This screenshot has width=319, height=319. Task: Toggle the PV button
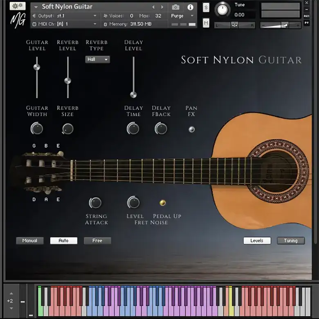(x=306, y=22)
